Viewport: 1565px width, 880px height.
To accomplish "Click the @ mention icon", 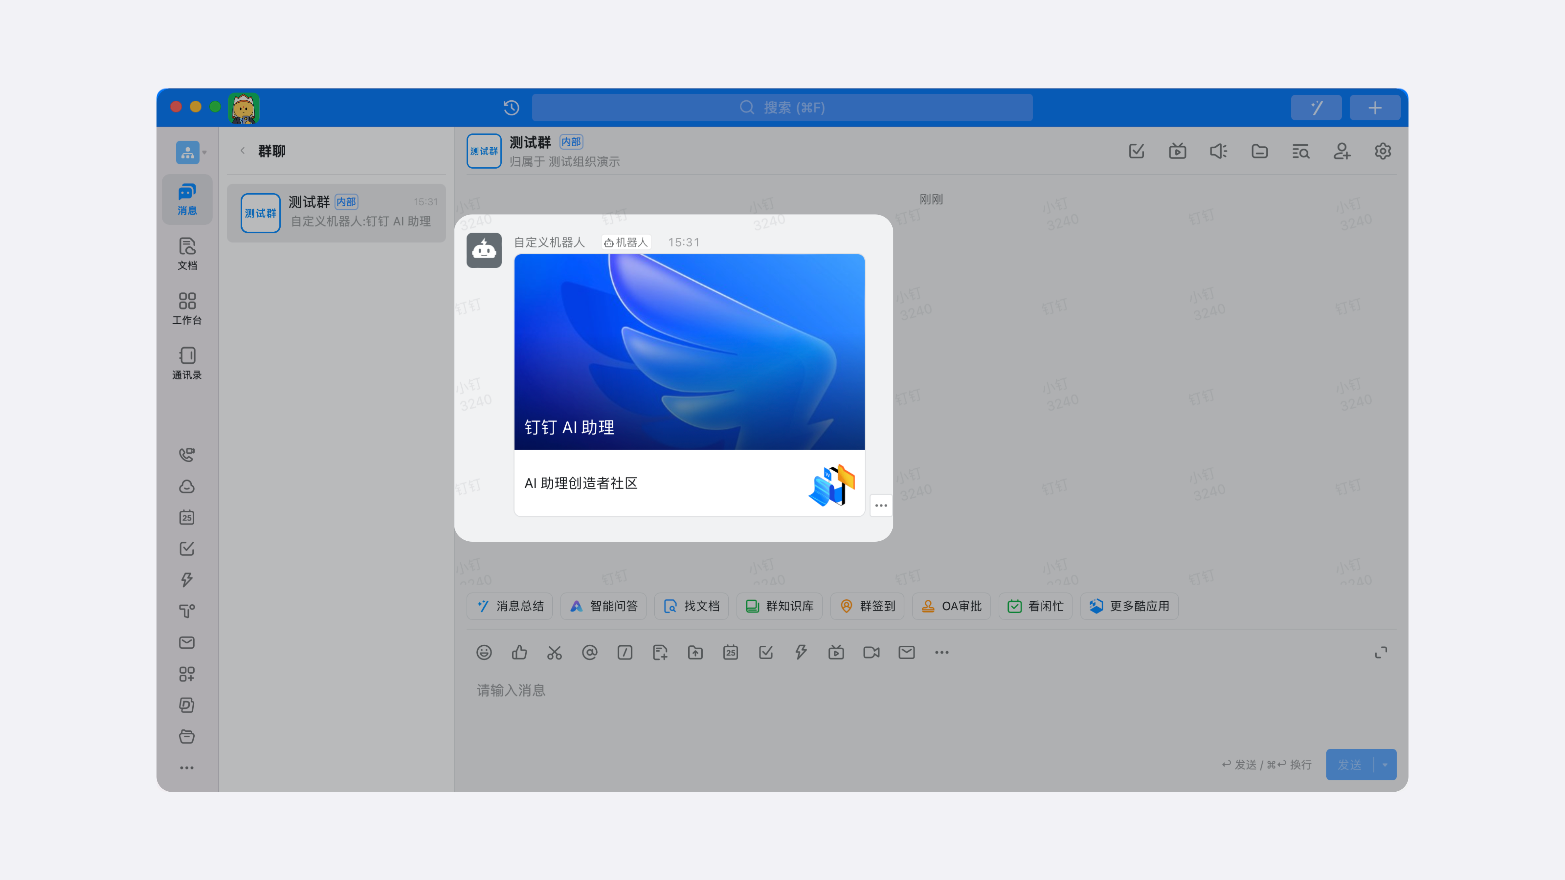I will coord(589,652).
